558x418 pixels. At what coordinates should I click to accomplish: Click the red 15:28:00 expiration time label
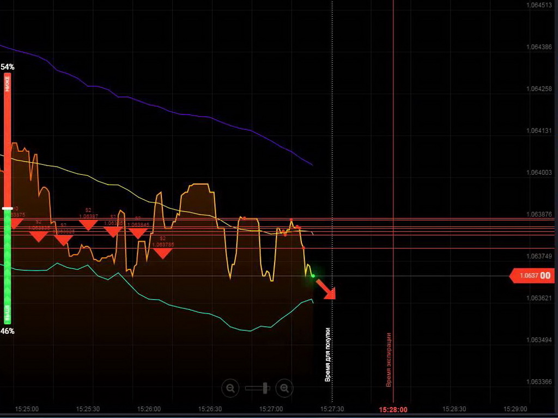(x=393, y=409)
